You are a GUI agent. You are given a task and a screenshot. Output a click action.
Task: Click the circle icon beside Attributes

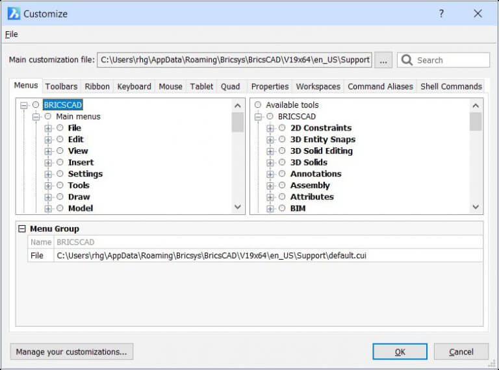click(282, 197)
